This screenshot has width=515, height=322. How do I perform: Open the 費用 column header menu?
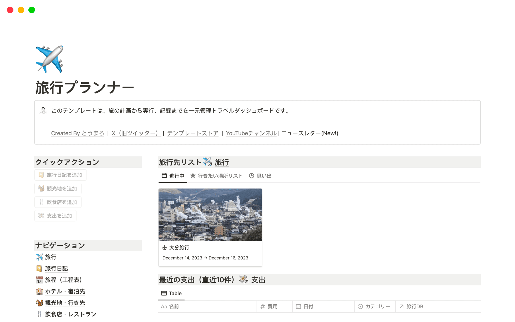[x=272, y=306]
